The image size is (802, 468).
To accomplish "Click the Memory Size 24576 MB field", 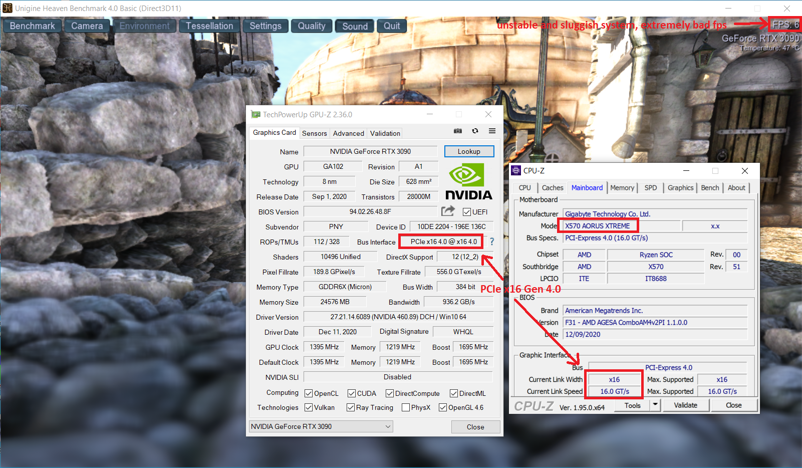I will click(335, 302).
